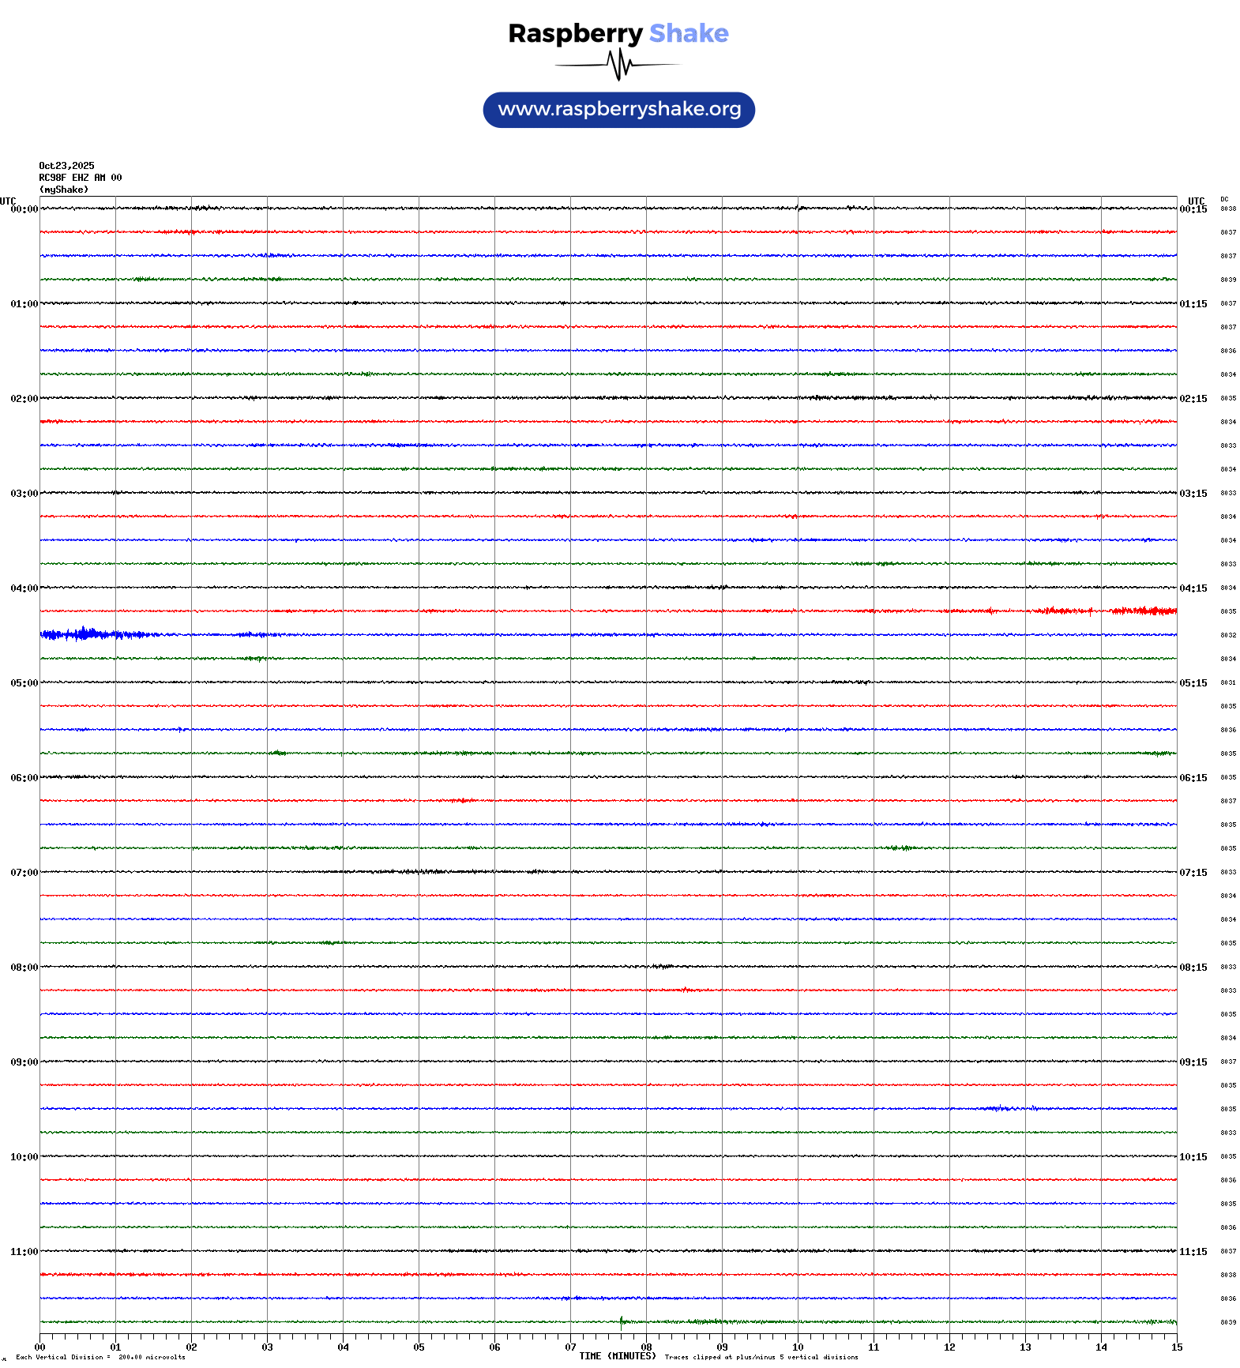Click the 08:15 label on right axis

point(1193,968)
